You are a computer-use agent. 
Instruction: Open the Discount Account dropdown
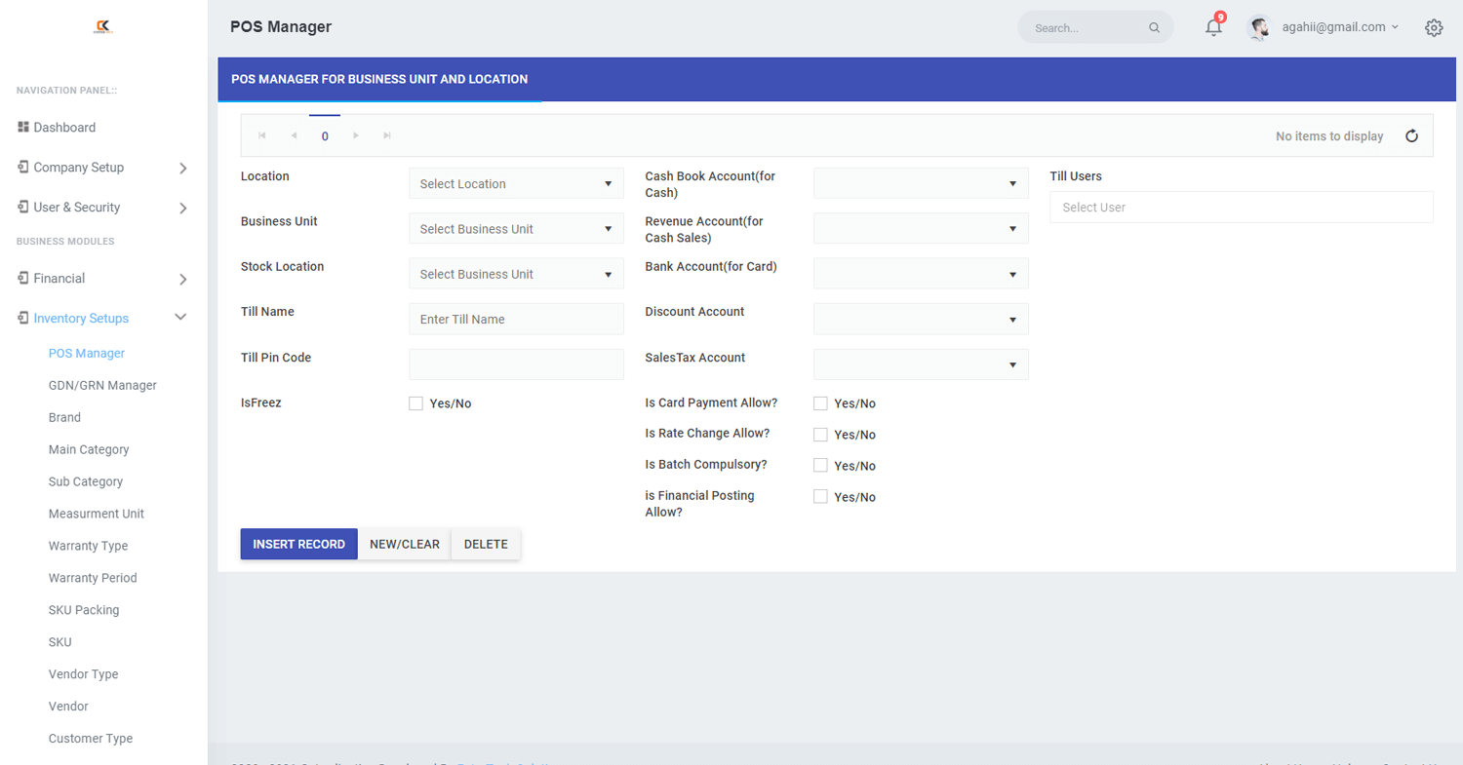point(921,319)
